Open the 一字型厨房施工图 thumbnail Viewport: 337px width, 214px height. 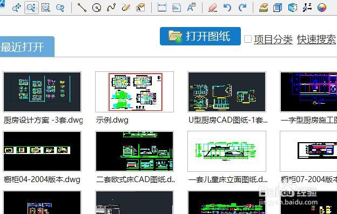(308, 92)
